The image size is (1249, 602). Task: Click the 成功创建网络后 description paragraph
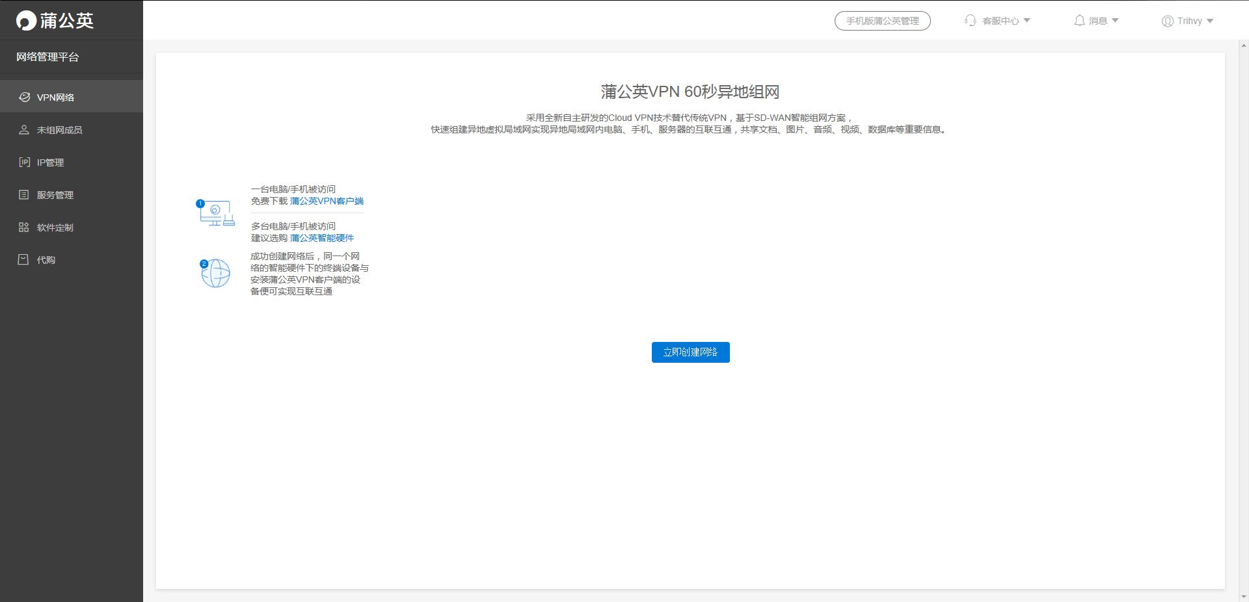point(310,274)
